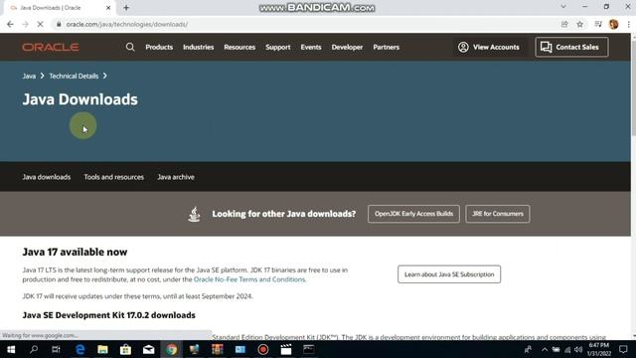This screenshot has height=358, width=636.
Task: Open Mail app from taskbar
Action: [x=148, y=349]
